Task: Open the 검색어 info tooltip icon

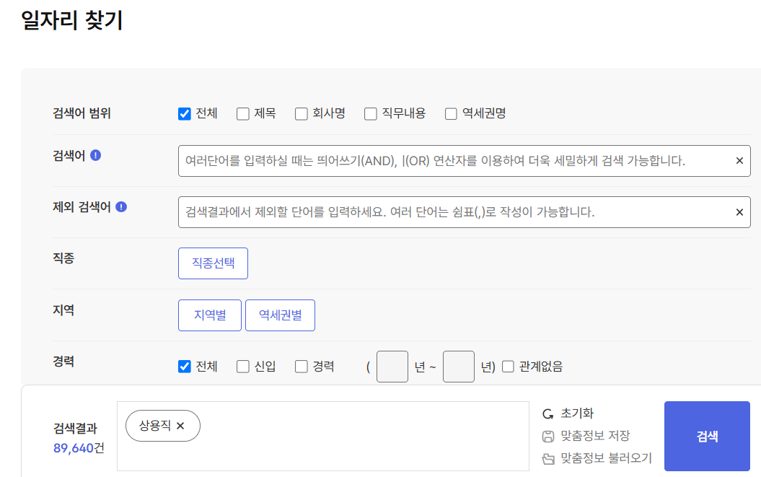Action: point(96,155)
